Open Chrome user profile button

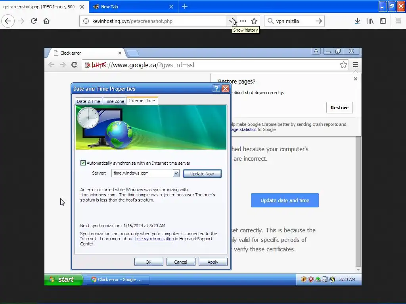click(316, 51)
